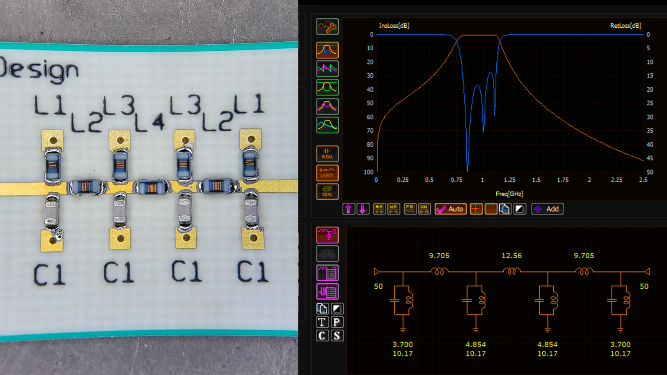
Task: Select the magenta and green sawtooth plot
Action: (x=327, y=69)
